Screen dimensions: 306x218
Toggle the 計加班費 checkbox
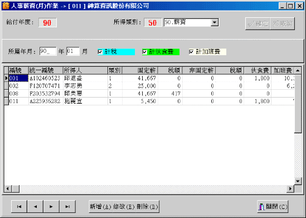click(191, 52)
